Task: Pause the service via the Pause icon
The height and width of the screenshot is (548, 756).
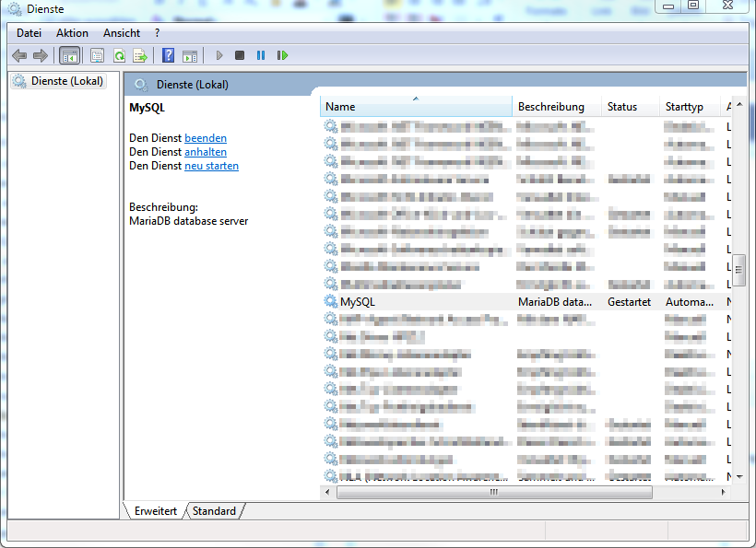Action: coord(260,55)
